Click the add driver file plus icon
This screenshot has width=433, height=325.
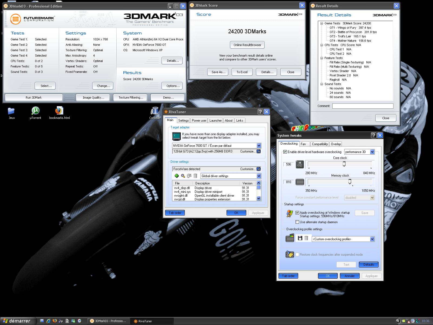[177, 176]
